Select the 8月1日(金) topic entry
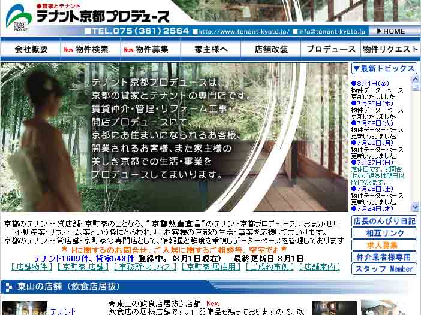The image size is (421, 315). pos(370,84)
